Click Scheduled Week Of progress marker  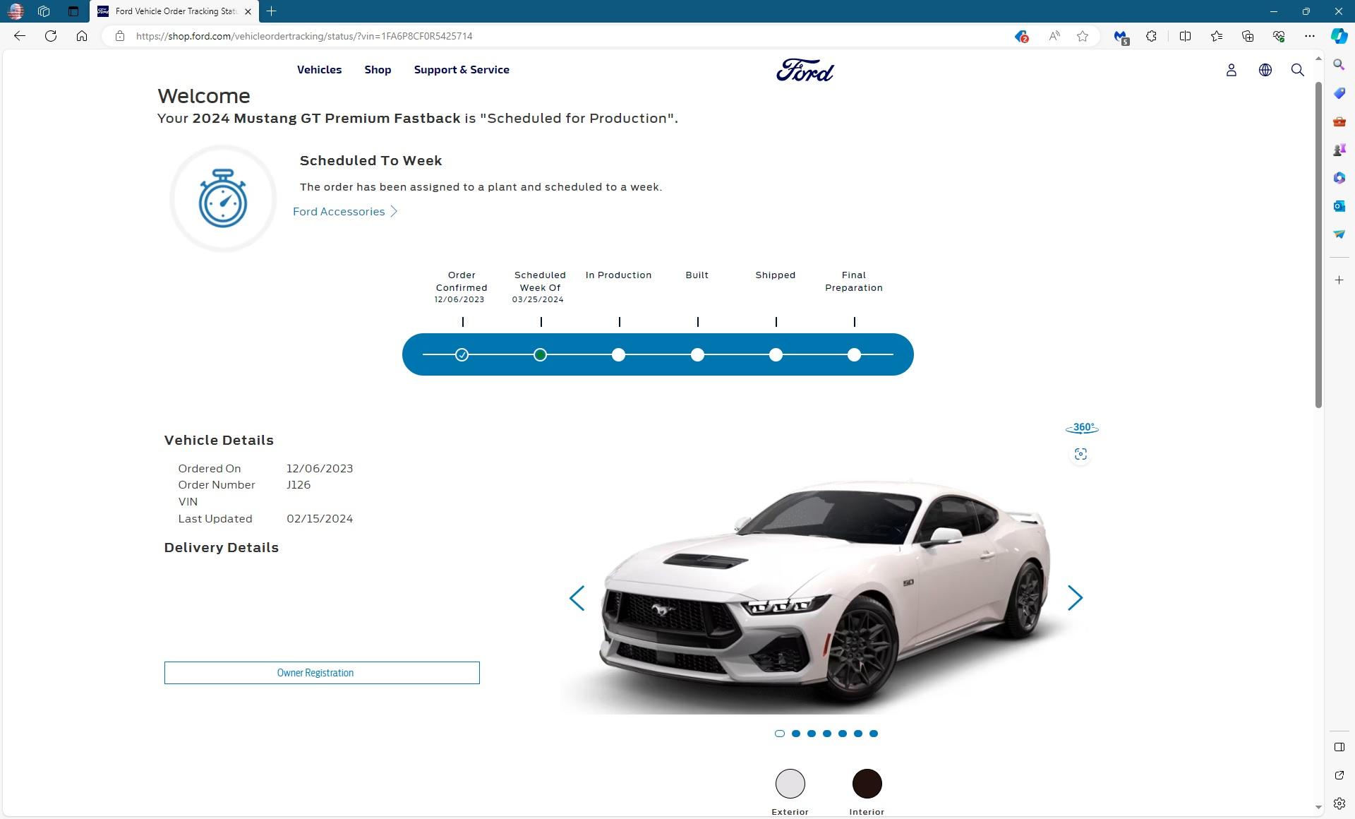(x=540, y=355)
